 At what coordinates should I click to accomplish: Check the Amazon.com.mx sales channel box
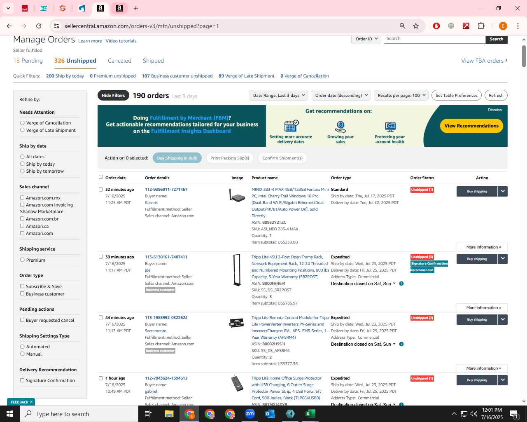[x=22, y=198]
